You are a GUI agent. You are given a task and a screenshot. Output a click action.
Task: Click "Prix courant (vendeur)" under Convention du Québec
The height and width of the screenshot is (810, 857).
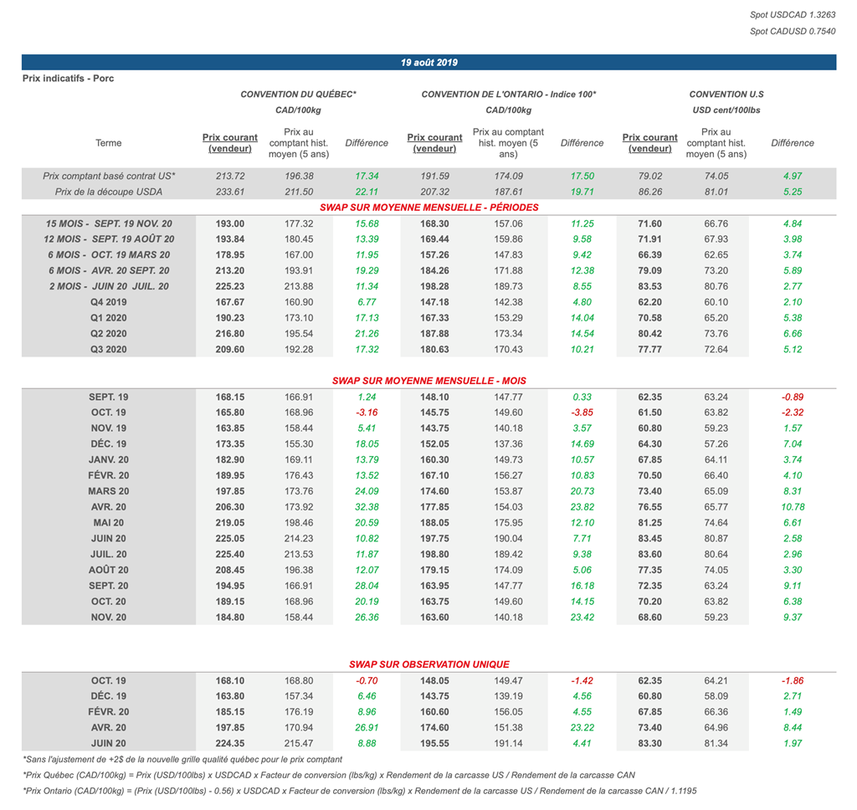click(x=230, y=143)
